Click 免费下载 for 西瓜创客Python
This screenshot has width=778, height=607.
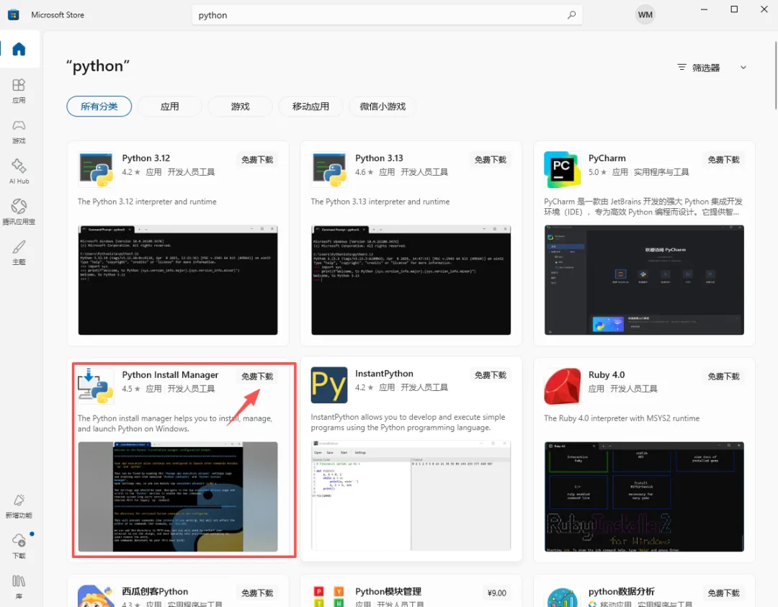point(257,593)
